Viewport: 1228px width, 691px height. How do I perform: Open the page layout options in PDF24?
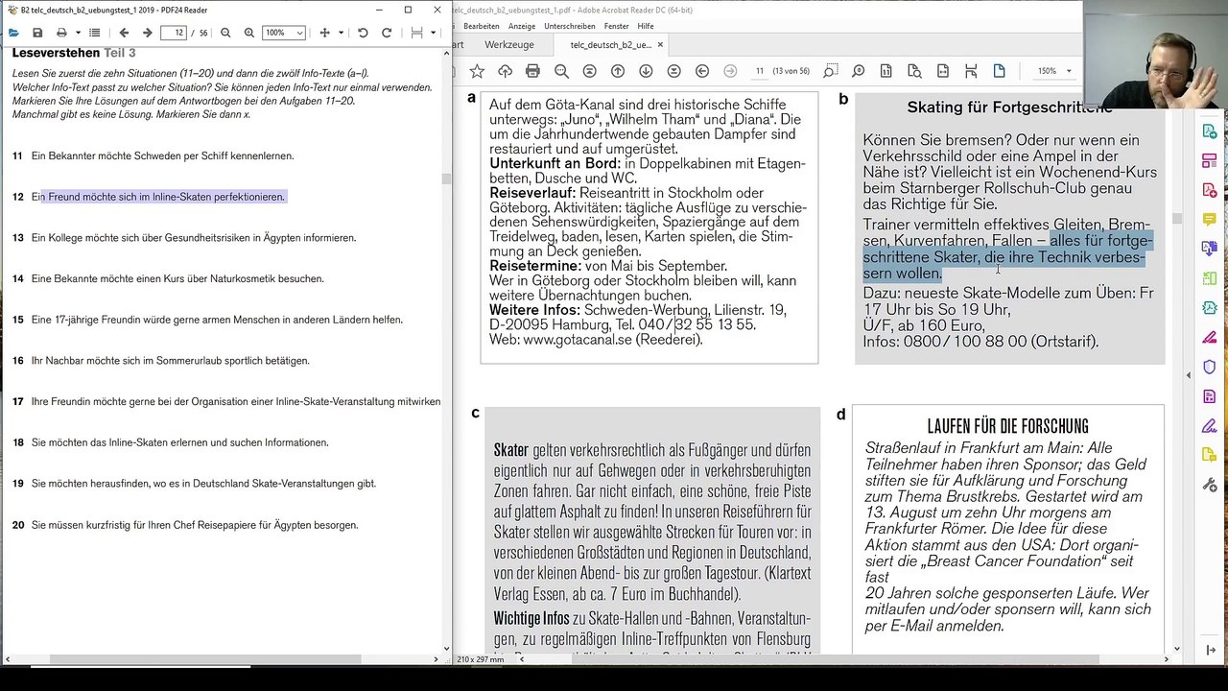[416, 33]
